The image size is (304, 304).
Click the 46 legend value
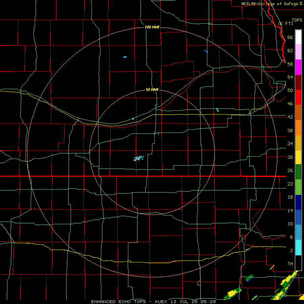click(x=290, y=104)
